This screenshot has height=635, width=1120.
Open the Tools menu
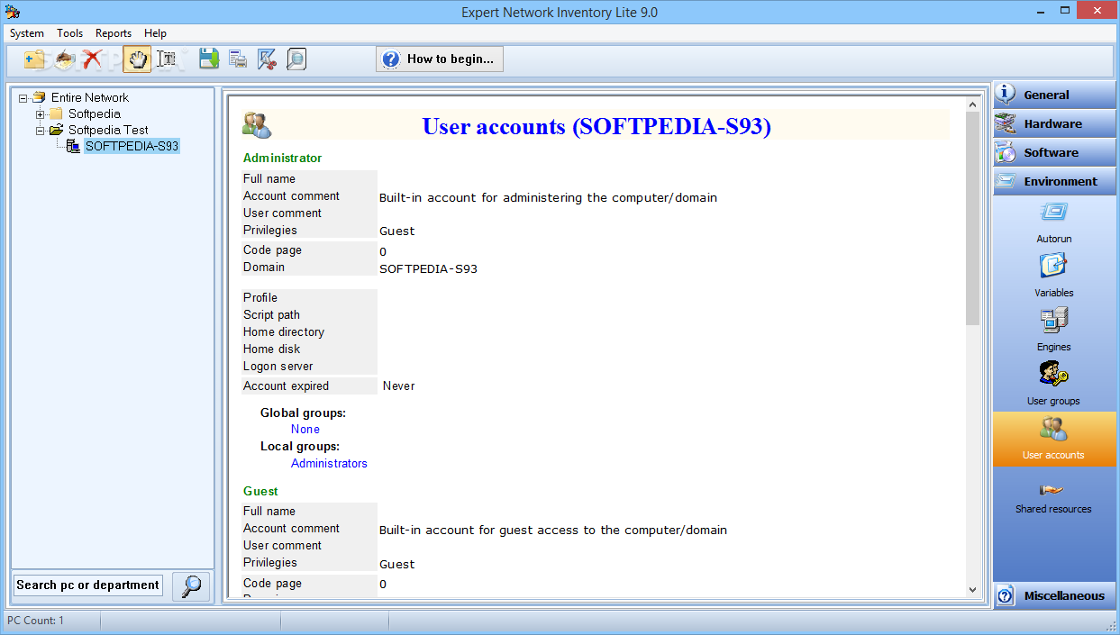tap(70, 33)
